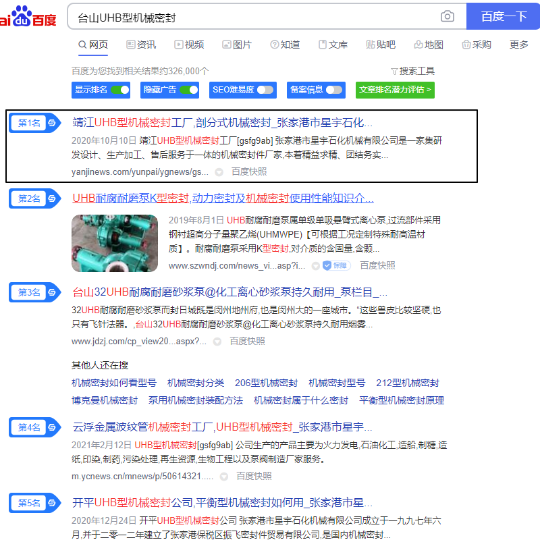The width and height of the screenshot is (540, 540).
Task: Click m.ycnews.cn/mnews/p/50614321 URL
Action: click(142, 477)
